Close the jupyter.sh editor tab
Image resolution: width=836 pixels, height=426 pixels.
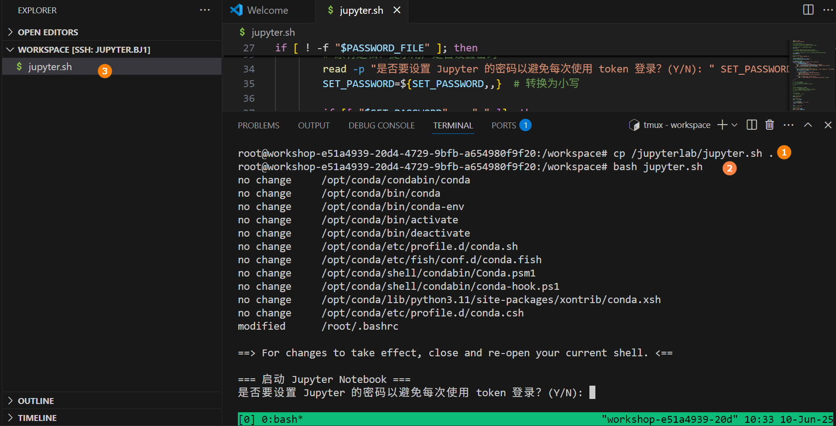397,10
